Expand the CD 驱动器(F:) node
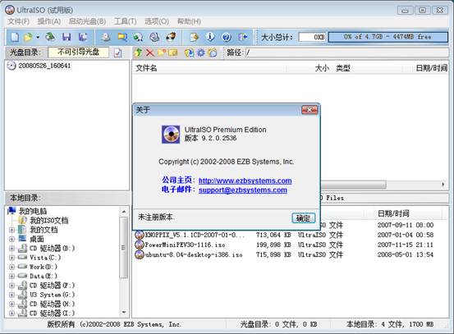Viewport: 454px width, 334px height. [11, 286]
